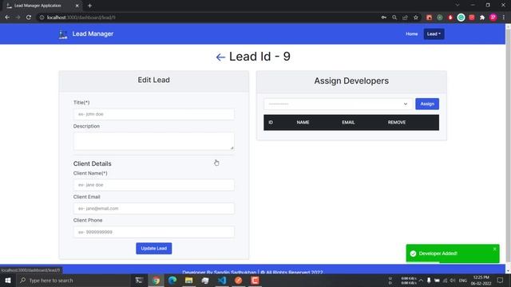Screen dimensions: 511x287
Task: Open the developer select dropdown
Action: (338, 104)
